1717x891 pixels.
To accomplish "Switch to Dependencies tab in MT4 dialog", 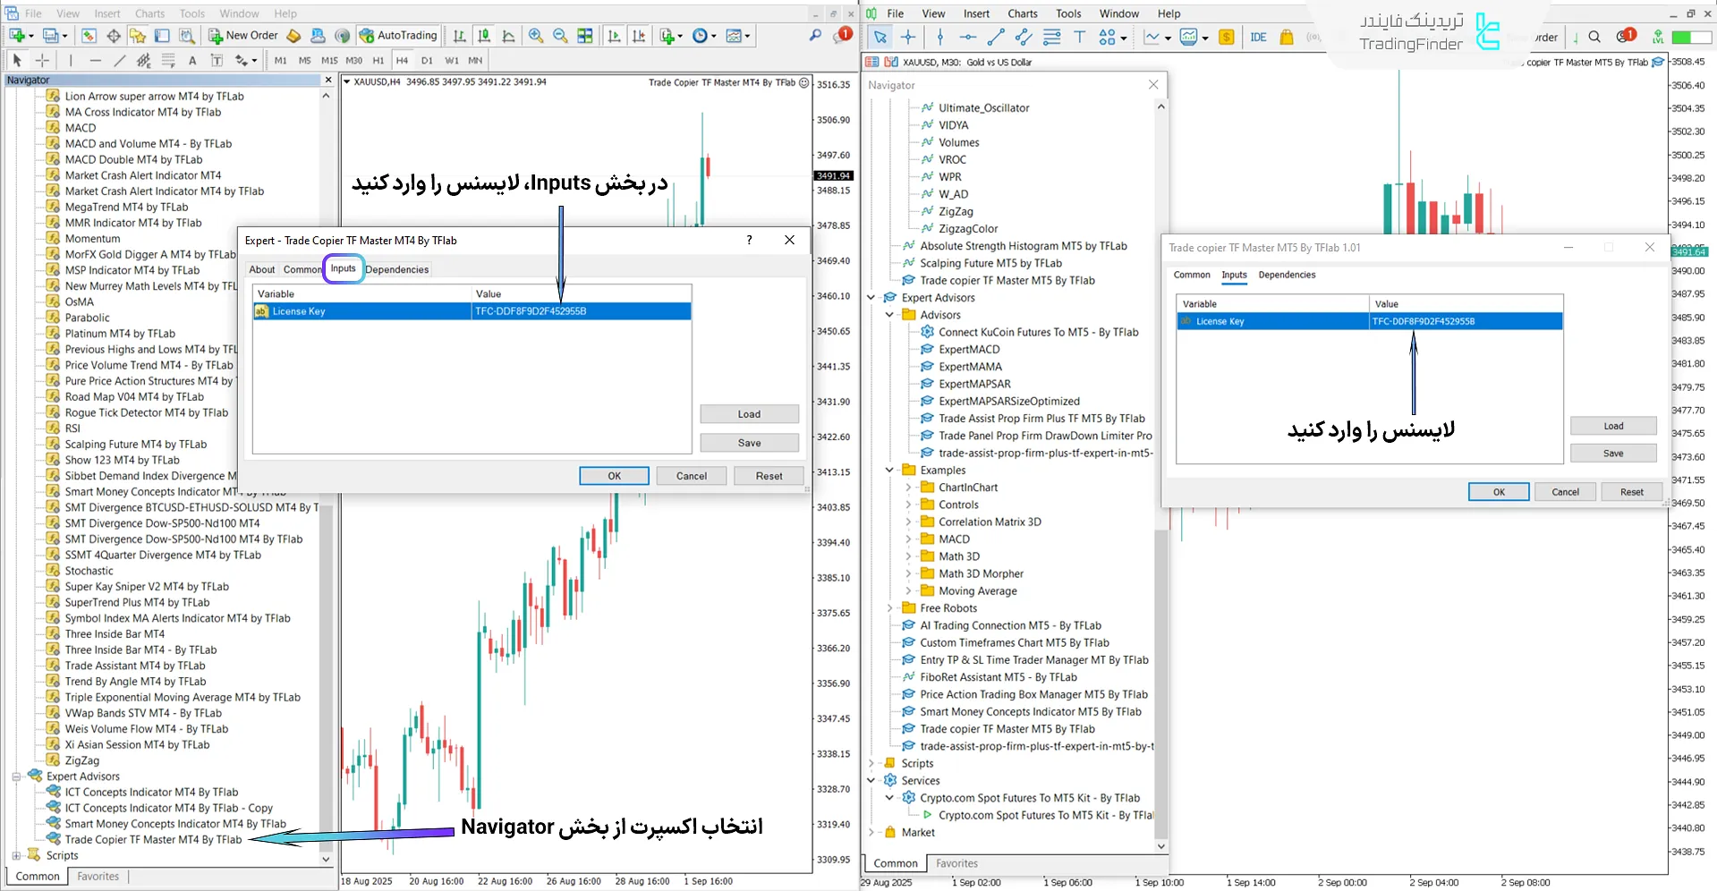I will coord(396,269).
